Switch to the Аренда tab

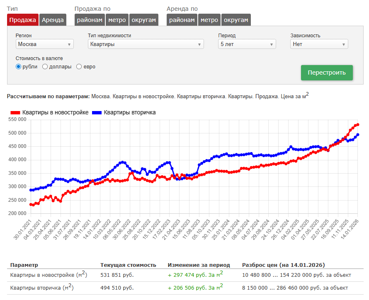[x=53, y=19]
